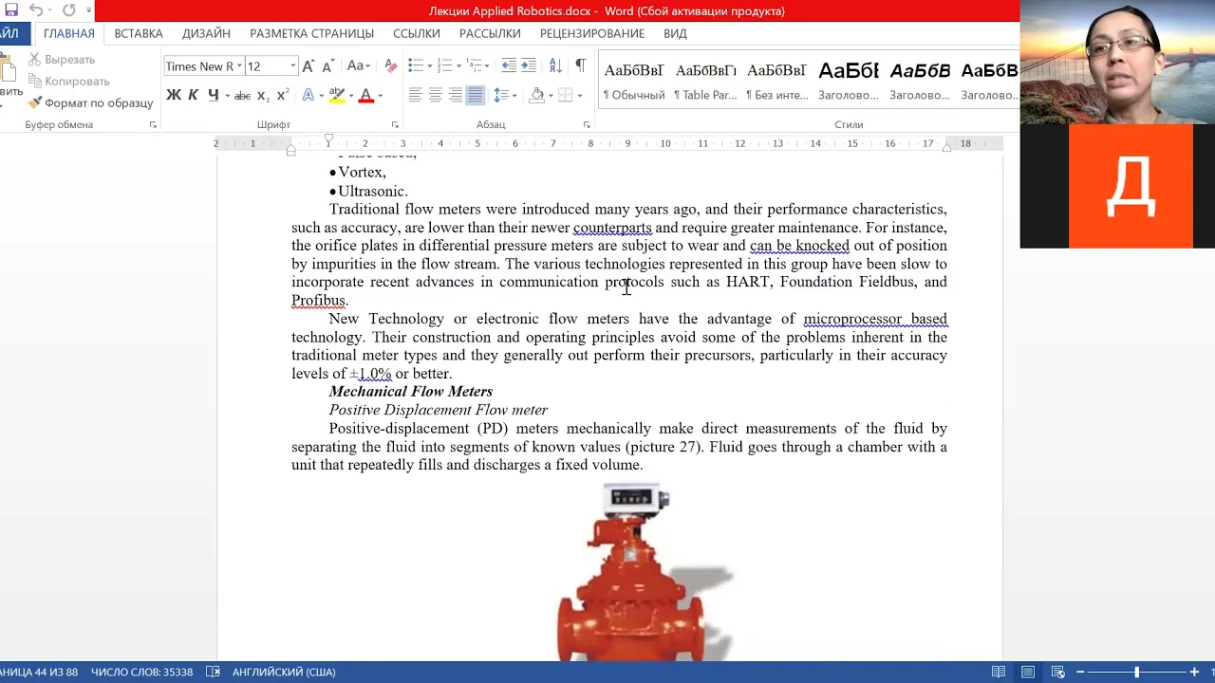
Task: Switch to print layout view
Action: pyautogui.click(x=1028, y=672)
